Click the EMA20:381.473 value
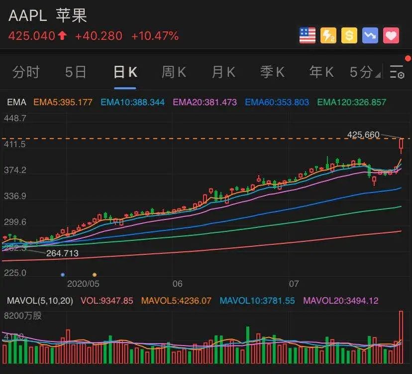Viewport: 412px width, 374px height. [205, 102]
